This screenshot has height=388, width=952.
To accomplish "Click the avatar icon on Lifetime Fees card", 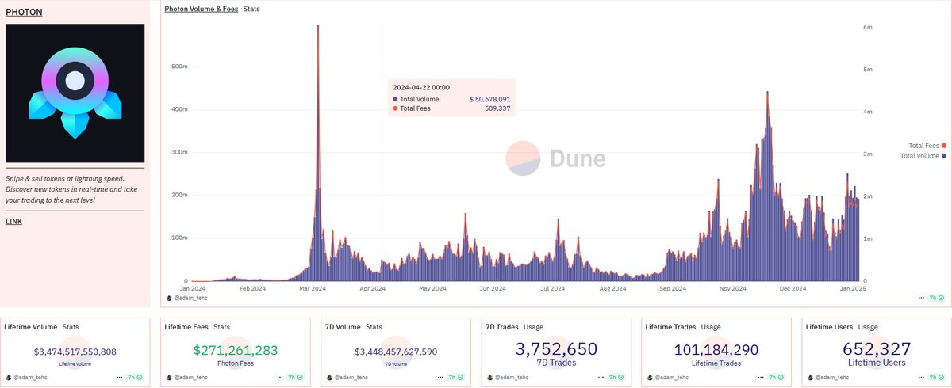I will 169,378.
